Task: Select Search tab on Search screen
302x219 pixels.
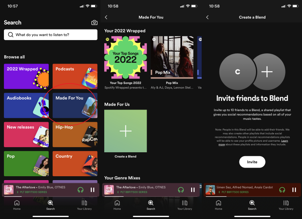Action: (x=50, y=205)
